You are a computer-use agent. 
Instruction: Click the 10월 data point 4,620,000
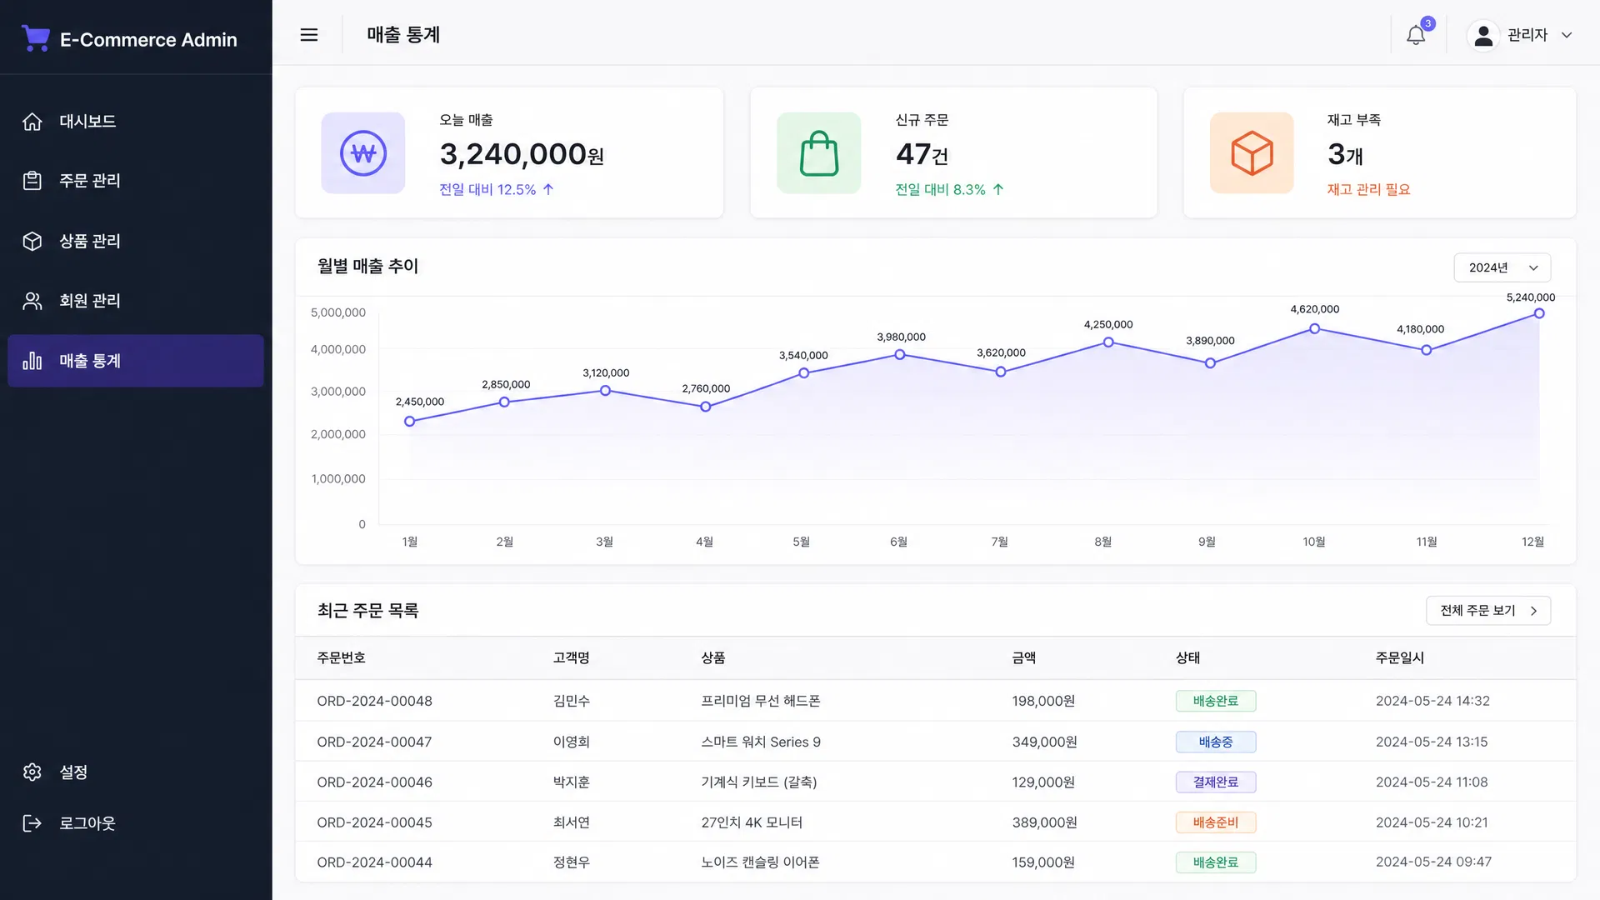coord(1314,329)
